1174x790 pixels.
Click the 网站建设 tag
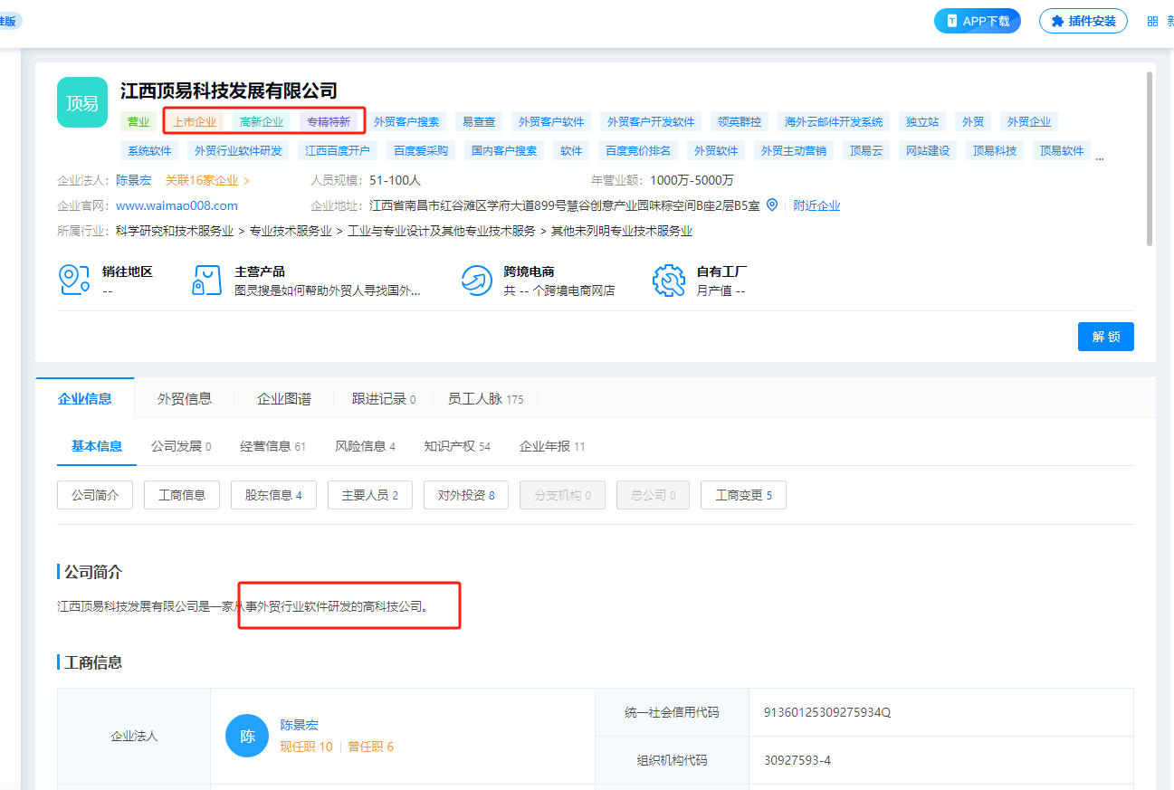928,151
